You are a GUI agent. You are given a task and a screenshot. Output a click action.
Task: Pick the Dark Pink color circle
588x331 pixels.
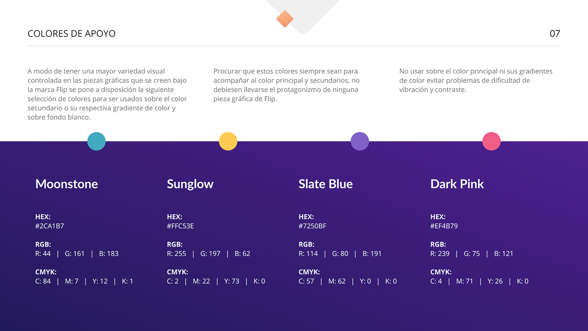coord(491,141)
